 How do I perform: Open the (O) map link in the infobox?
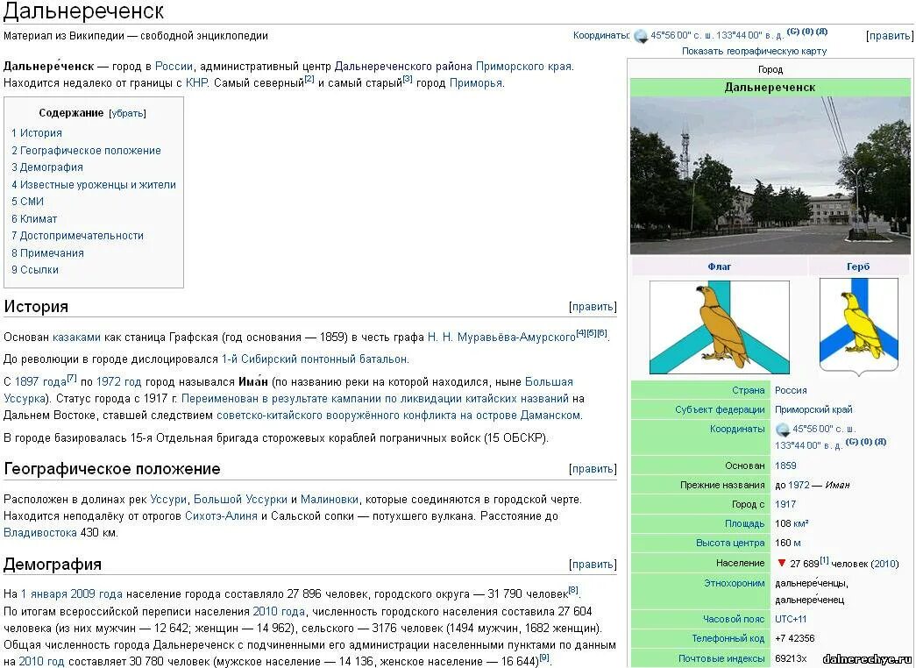pyautogui.click(x=866, y=442)
